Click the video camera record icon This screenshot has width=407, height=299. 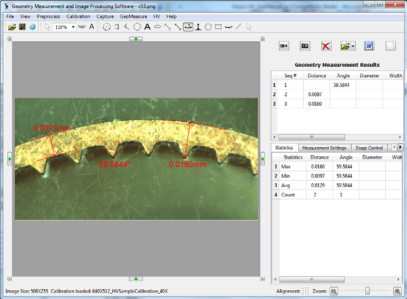[284, 46]
